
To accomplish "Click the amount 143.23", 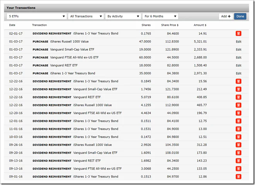I will click(202, 161).
